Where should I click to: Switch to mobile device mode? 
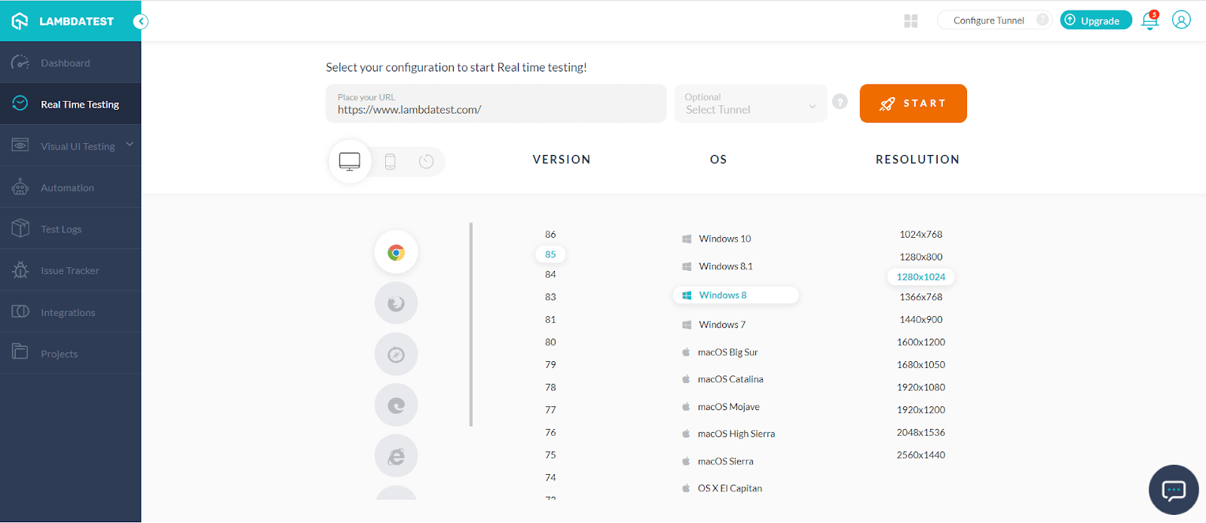(390, 162)
